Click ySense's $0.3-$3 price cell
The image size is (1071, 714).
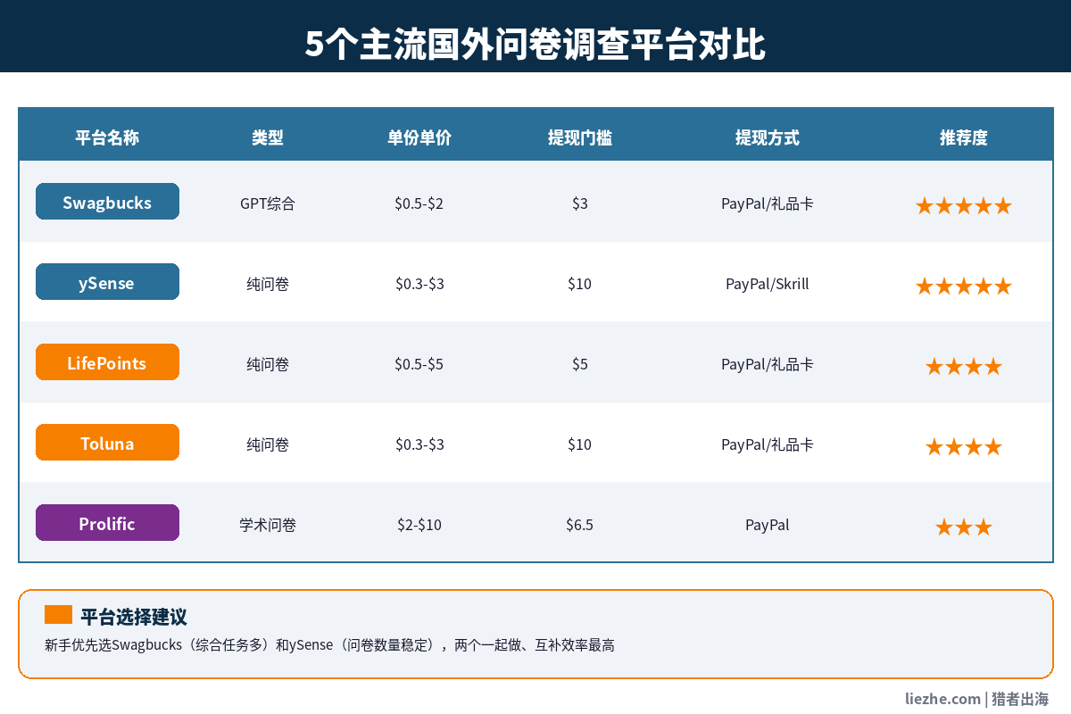pyautogui.click(x=419, y=284)
